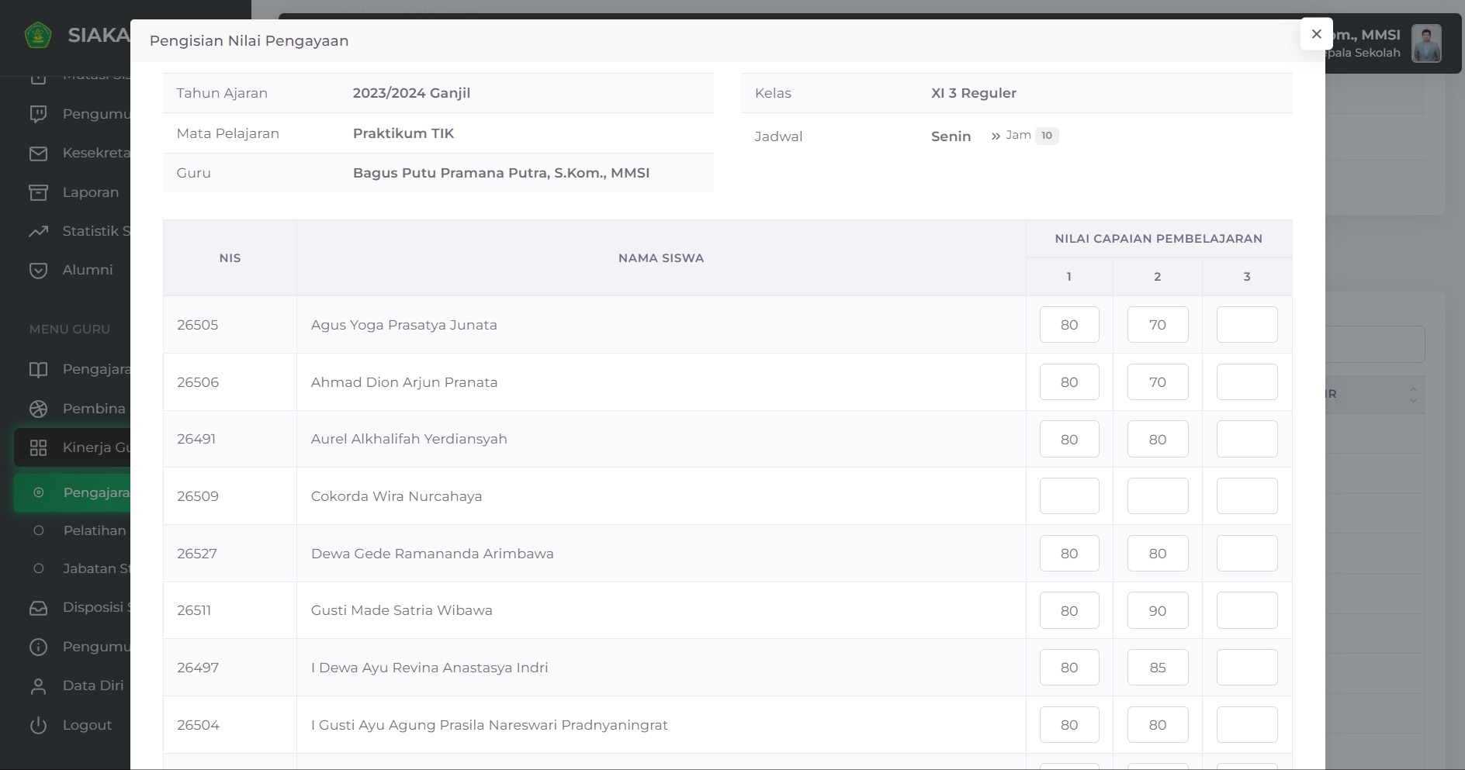Click empty value 3 field for Cokorda Wira Nurcahaya
The height and width of the screenshot is (770, 1465).
pos(1247,496)
